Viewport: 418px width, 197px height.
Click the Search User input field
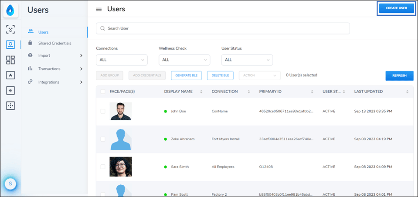[223, 28]
